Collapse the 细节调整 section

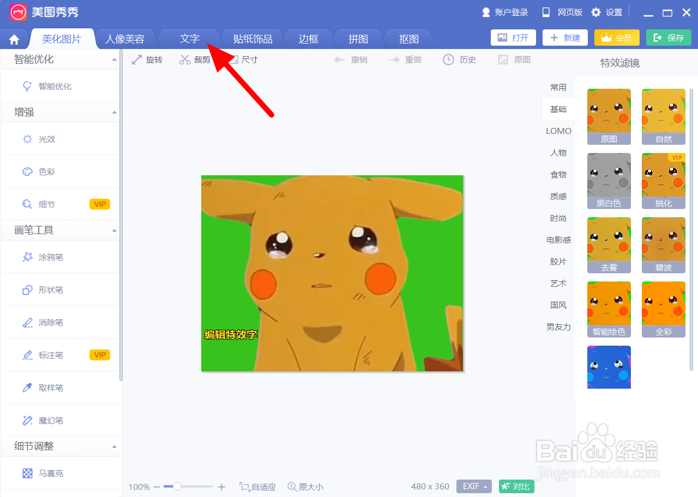pos(114,446)
